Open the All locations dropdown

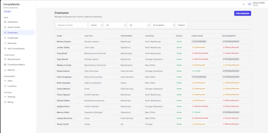163,25
